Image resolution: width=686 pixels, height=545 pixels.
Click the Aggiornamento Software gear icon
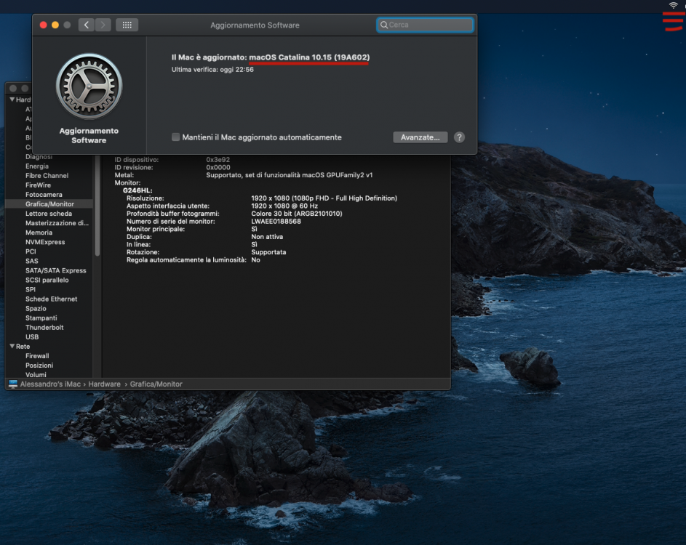click(x=89, y=86)
